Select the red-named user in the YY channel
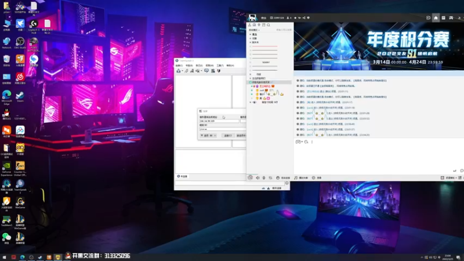This screenshot has width=464, height=261. [265, 86]
